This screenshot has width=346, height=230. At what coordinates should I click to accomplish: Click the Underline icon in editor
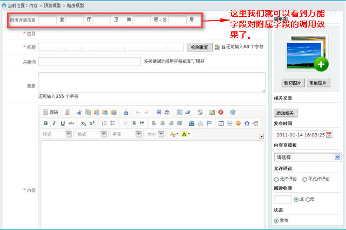tap(63, 123)
